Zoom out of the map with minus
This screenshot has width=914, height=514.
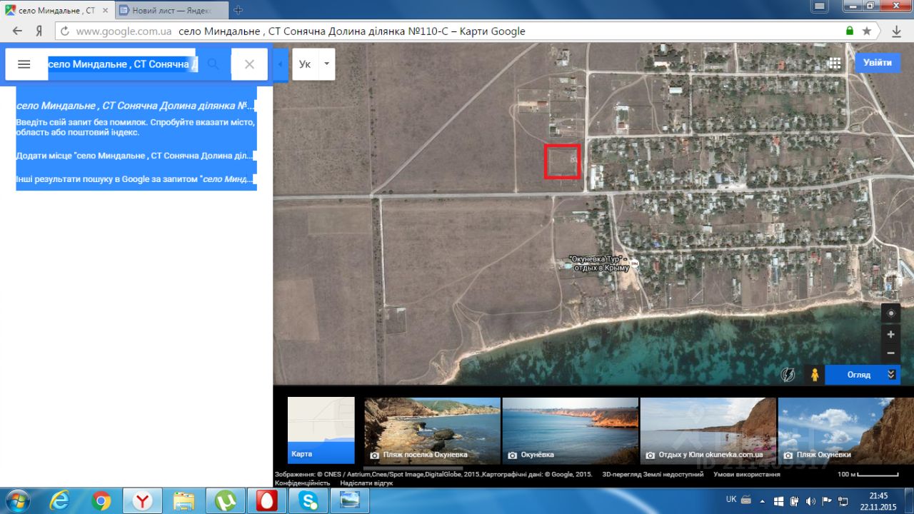890,353
